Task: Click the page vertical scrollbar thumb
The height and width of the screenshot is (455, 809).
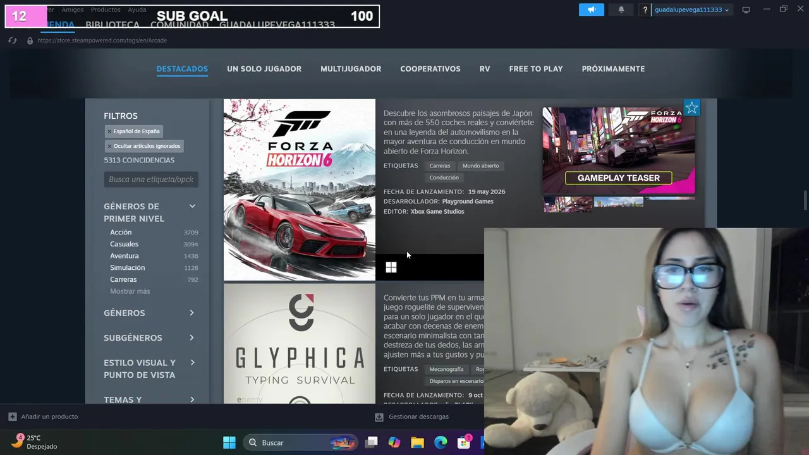Action: [805, 201]
